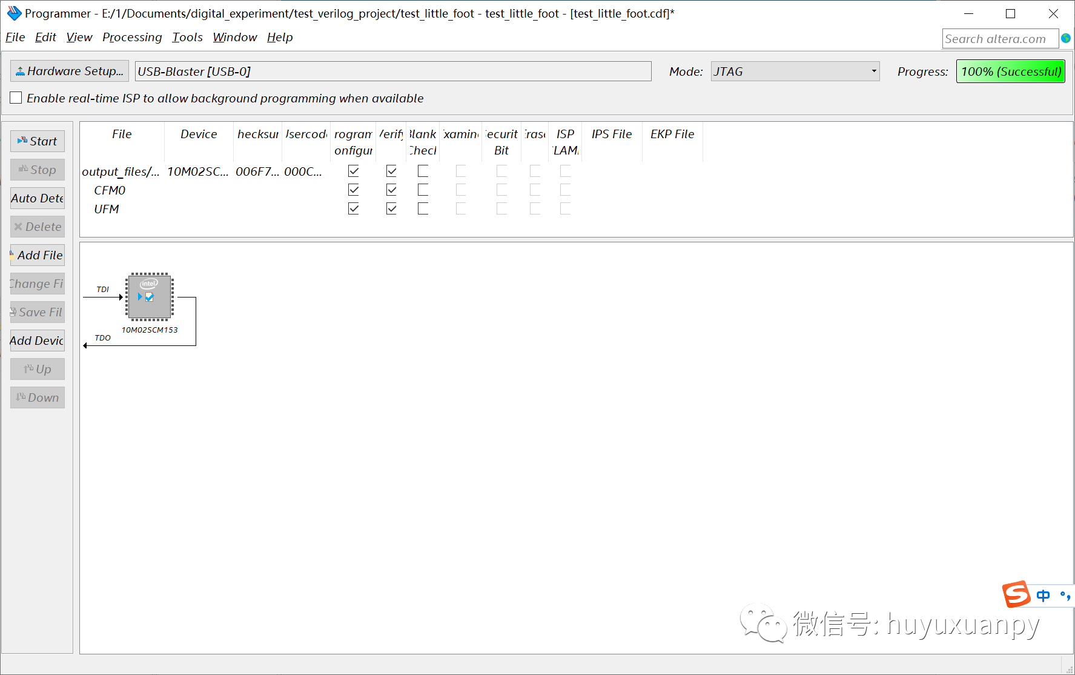This screenshot has width=1075, height=675.
Task: Click the File column header
Action: click(x=122, y=134)
